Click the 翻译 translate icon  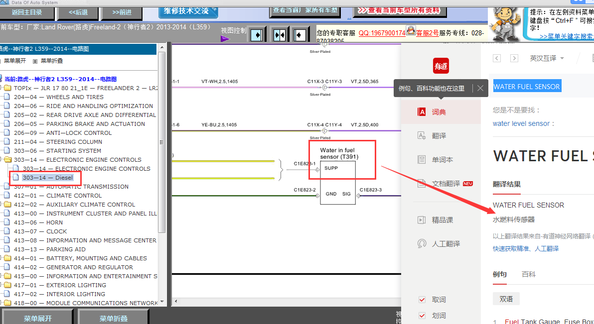[x=421, y=135]
